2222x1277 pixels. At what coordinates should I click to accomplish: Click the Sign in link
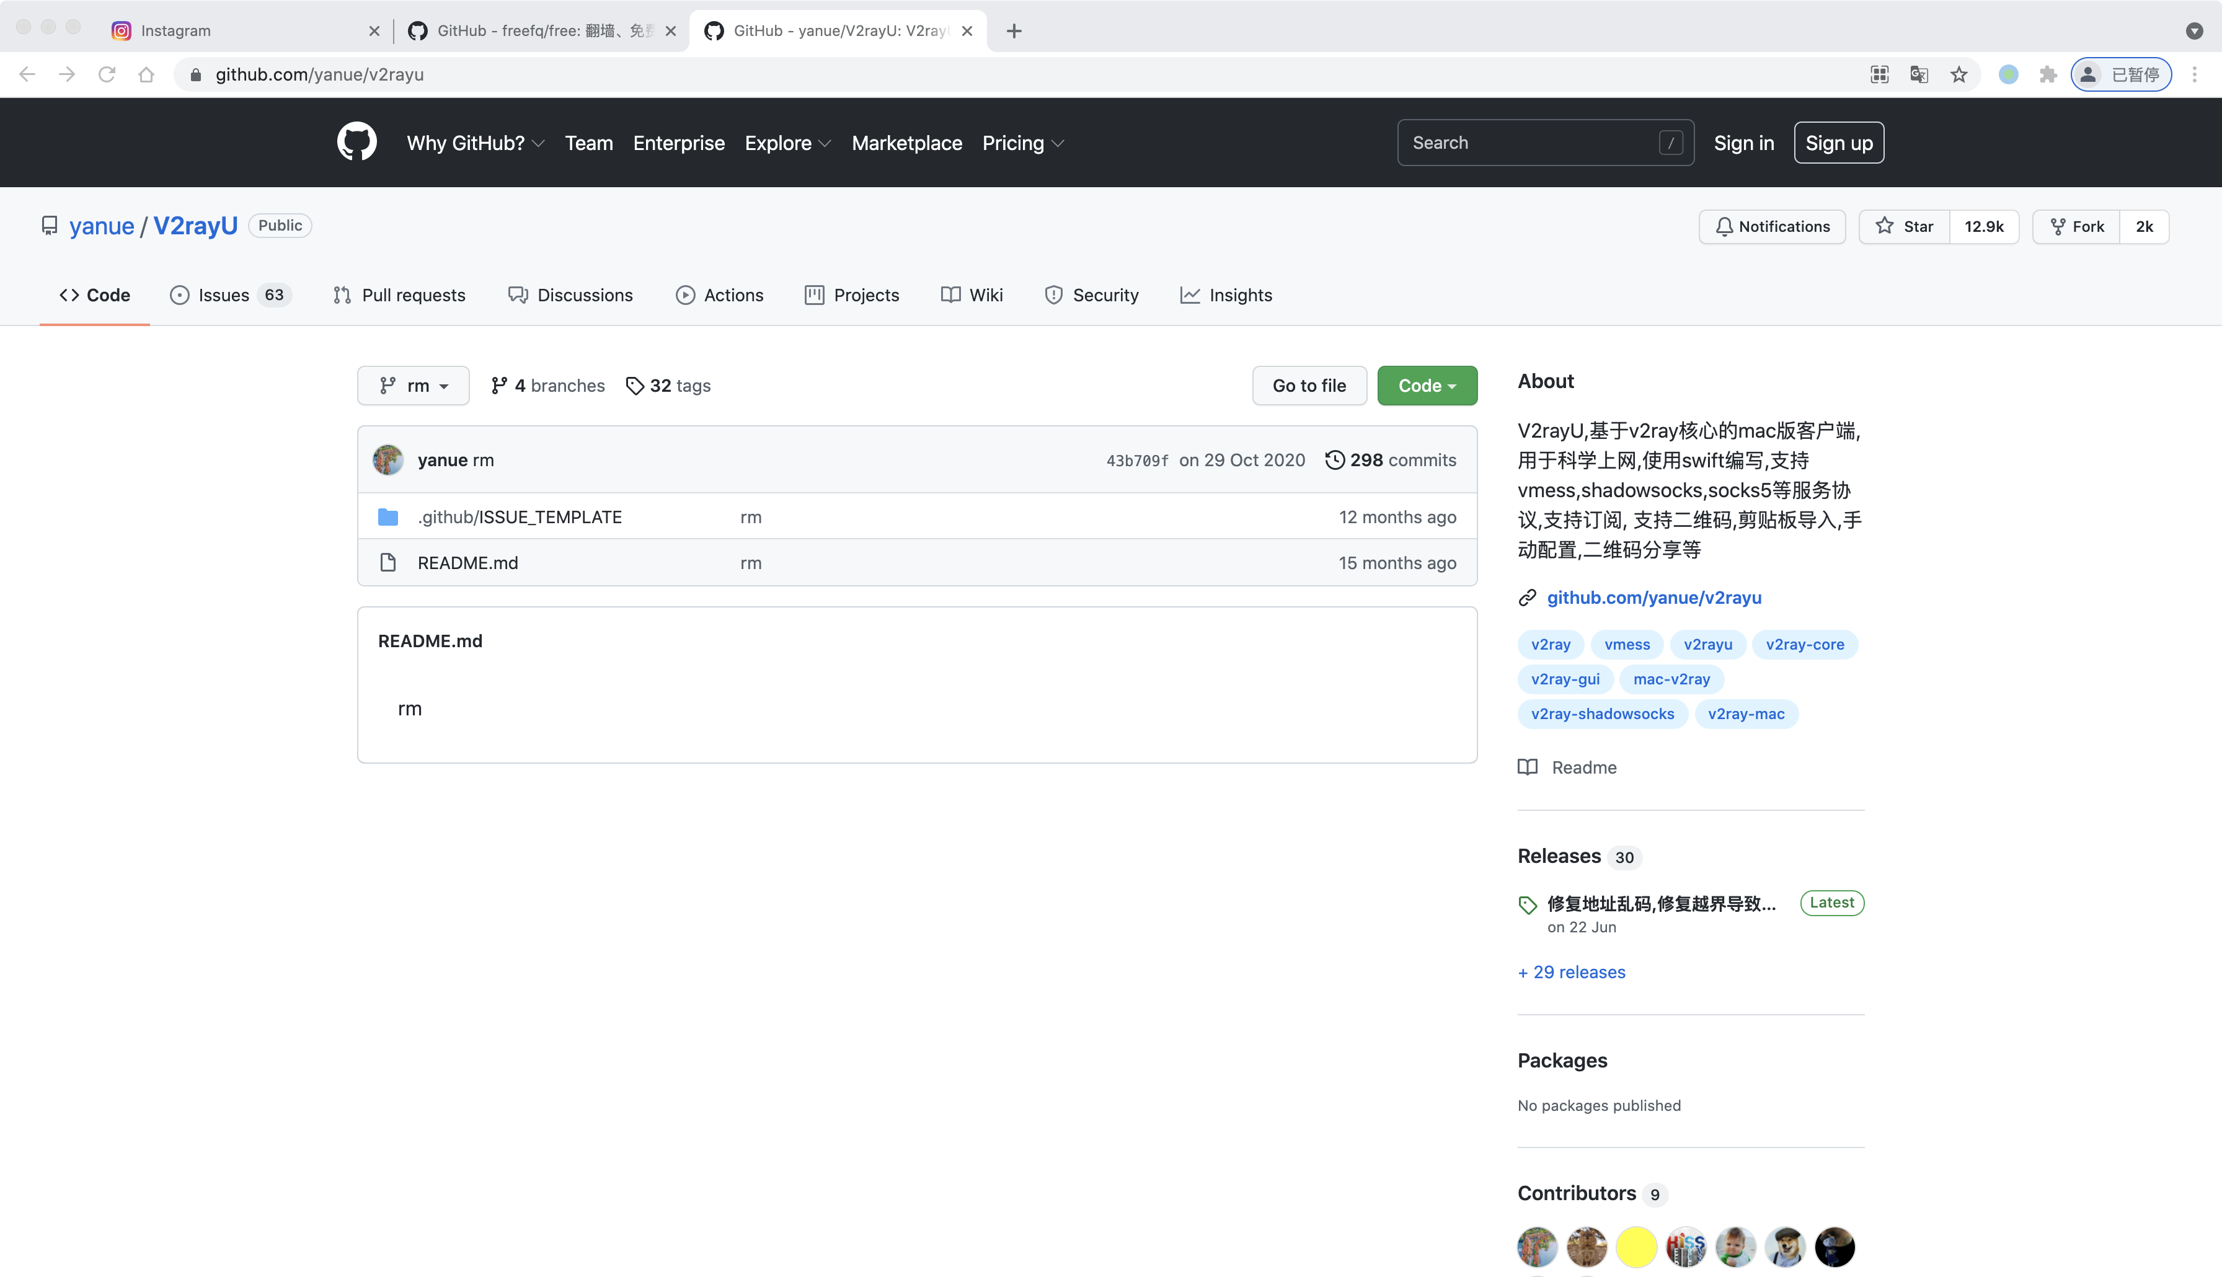1743,143
